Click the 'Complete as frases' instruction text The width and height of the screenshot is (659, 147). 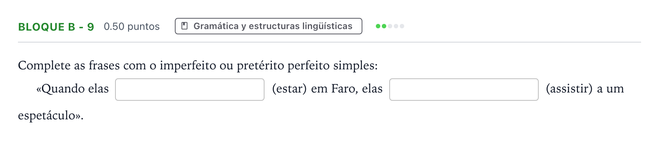click(198, 66)
